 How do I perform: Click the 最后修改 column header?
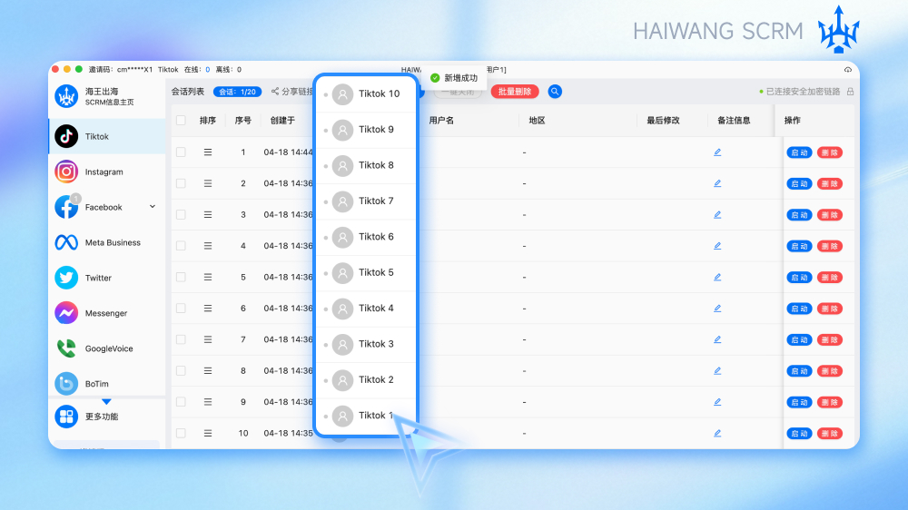point(663,121)
